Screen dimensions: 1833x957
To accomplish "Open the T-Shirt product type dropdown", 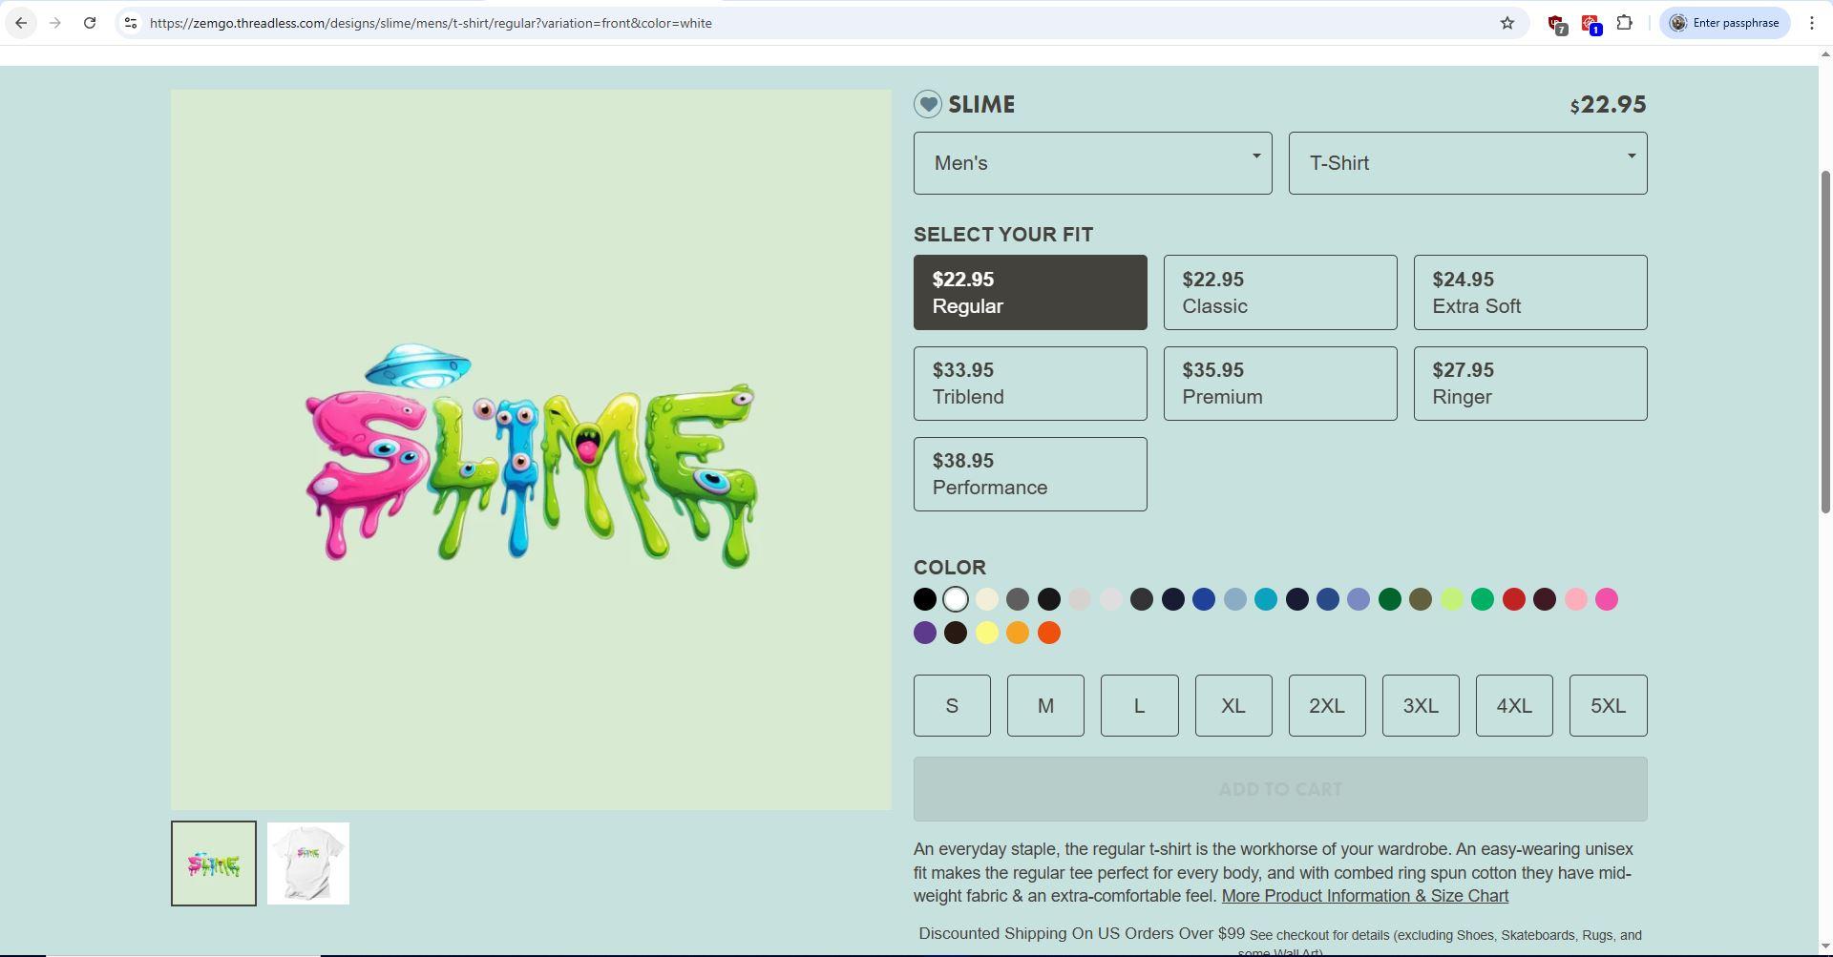I will click(1467, 163).
